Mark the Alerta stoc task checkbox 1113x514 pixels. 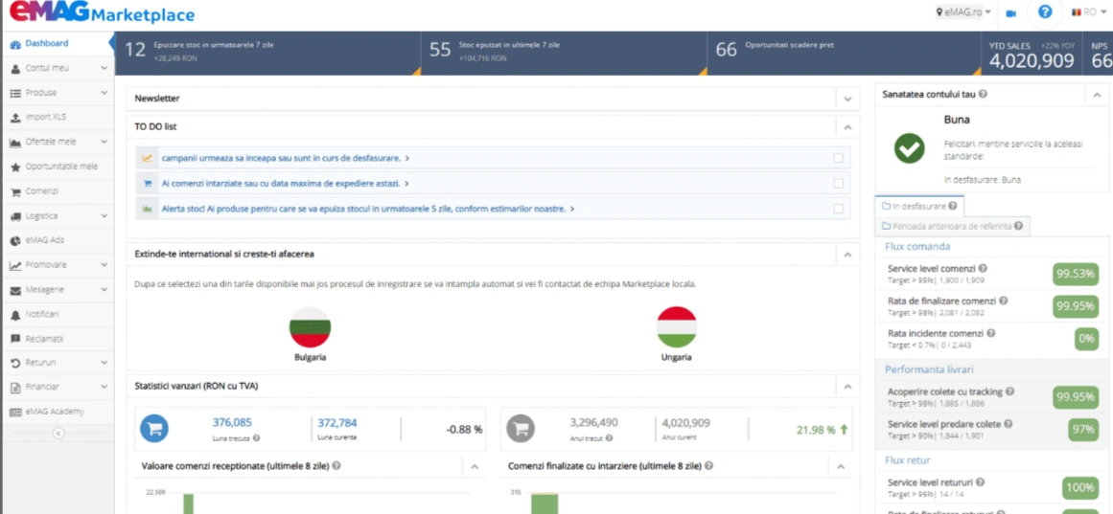[x=839, y=208]
